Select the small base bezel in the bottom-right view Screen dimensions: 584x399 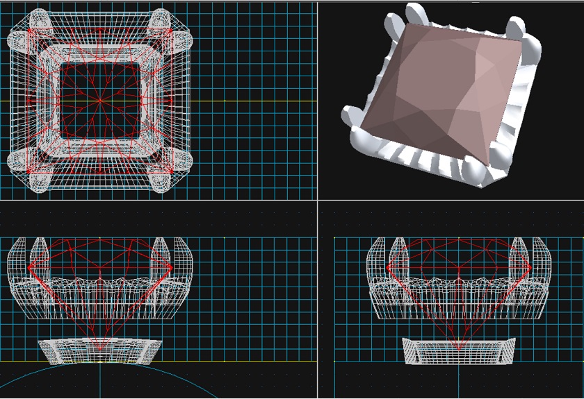coord(459,351)
